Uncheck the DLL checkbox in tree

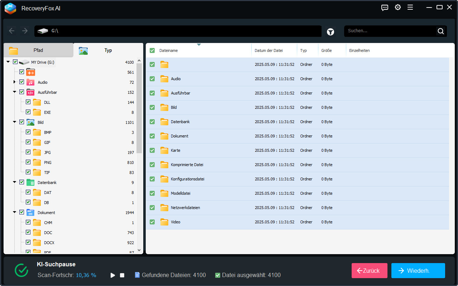28,102
